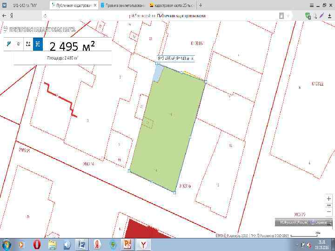Zoom out the cadastral map with minus button
The width and height of the screenshot is (335, 251).
point(328,212)
